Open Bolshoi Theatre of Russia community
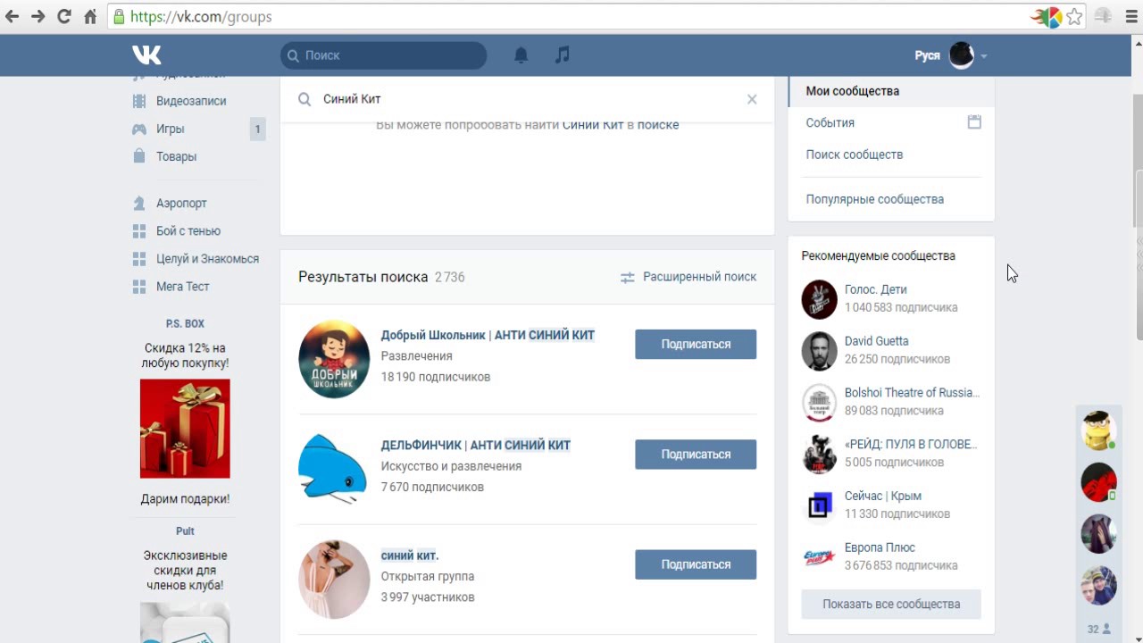Screen dimensions: 1143x643 912,393
